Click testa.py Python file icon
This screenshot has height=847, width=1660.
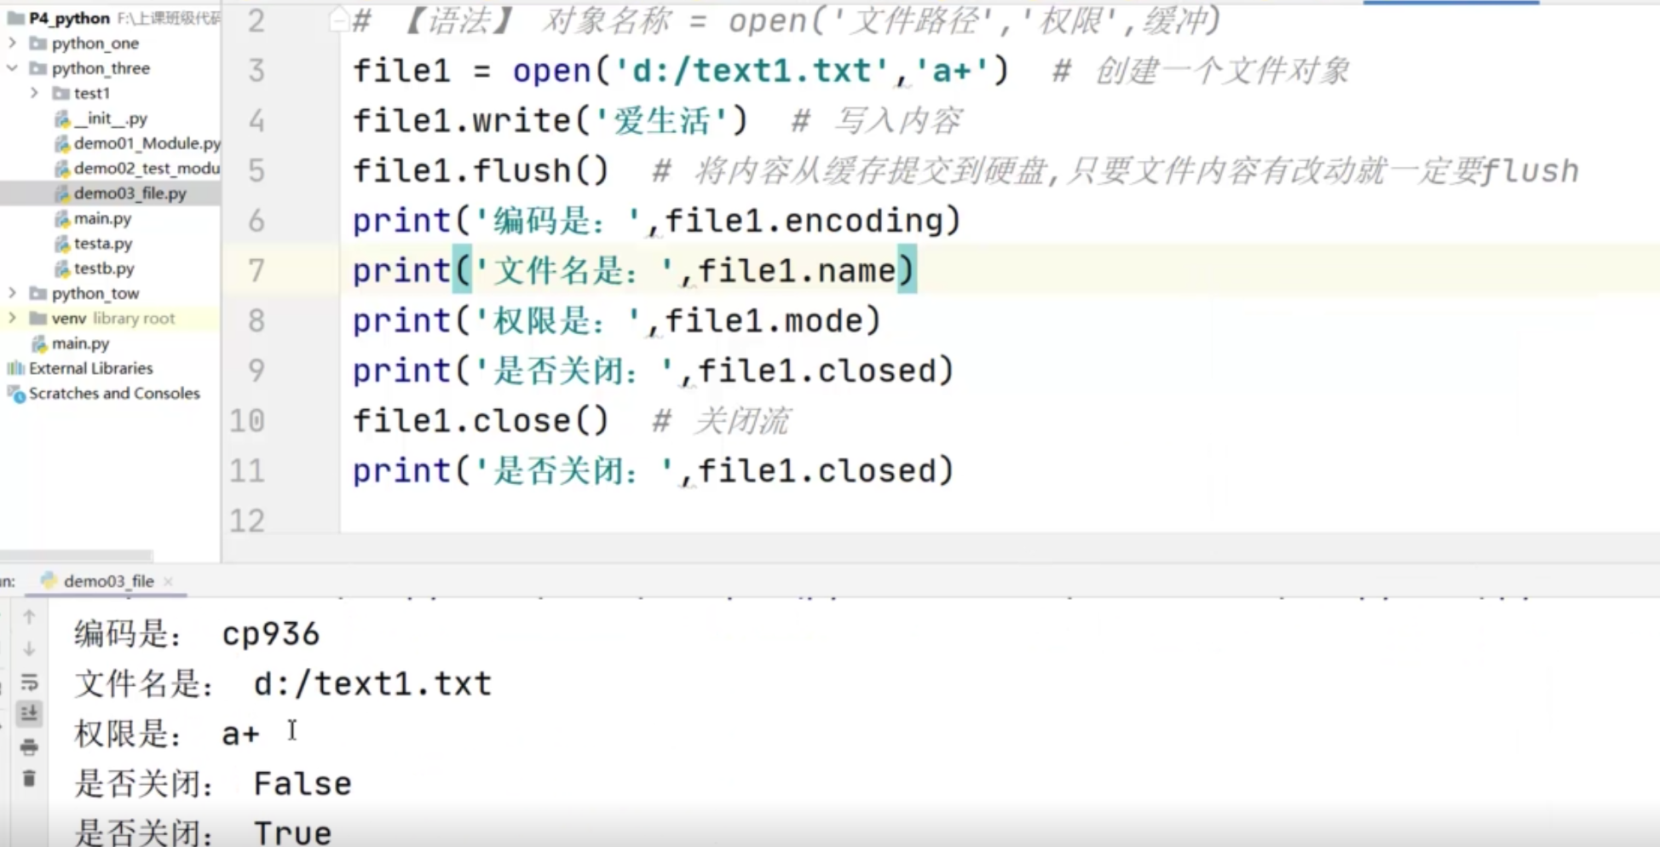pos(61,244)
